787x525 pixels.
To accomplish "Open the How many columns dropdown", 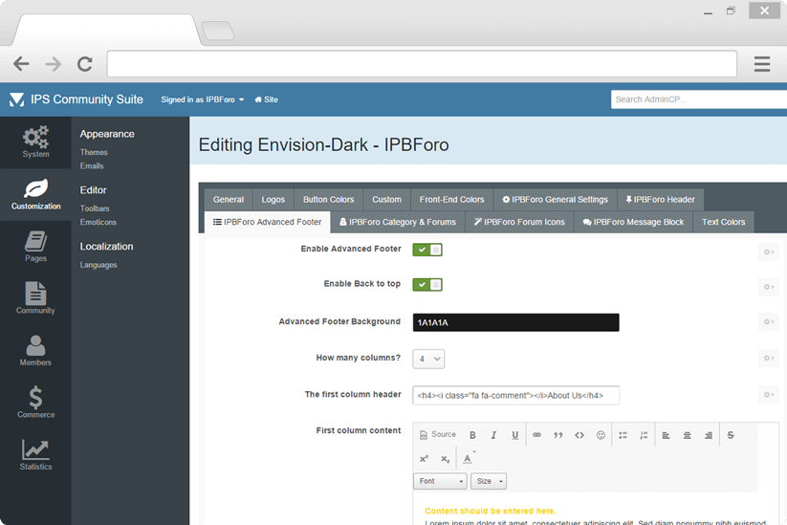I will point(428,359).
